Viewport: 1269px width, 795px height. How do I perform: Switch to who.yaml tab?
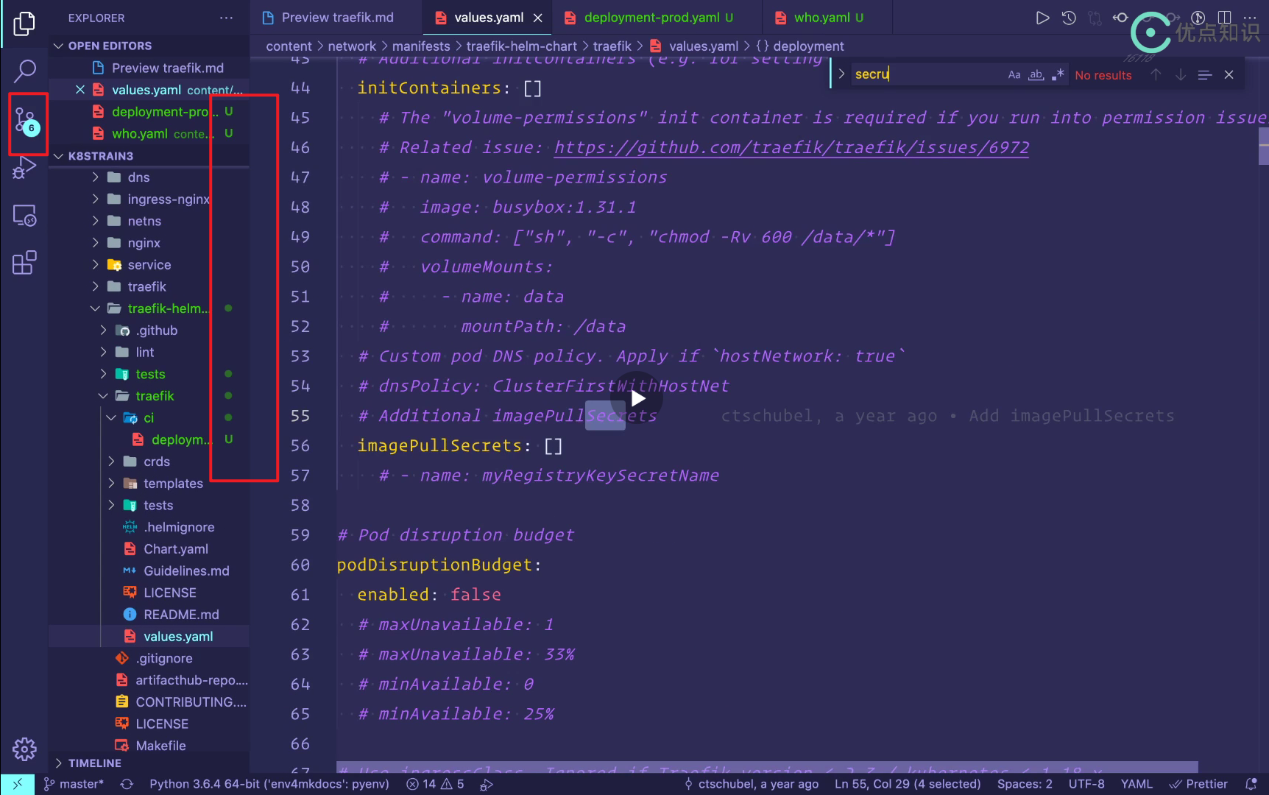828,18
